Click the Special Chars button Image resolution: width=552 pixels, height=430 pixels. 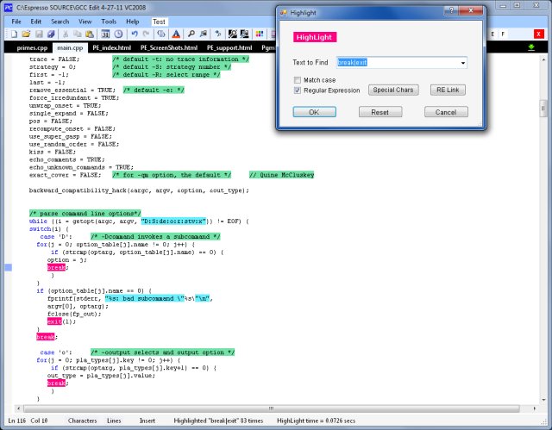(x=393, y=90)
